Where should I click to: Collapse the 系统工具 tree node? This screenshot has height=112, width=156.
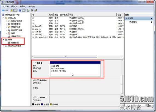pyautogui.click(x=4, y=18)
